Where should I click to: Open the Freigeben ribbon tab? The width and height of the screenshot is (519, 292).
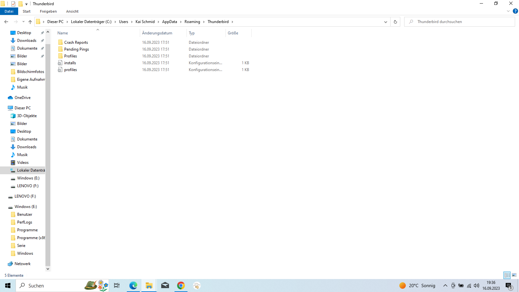pos(48,11)
